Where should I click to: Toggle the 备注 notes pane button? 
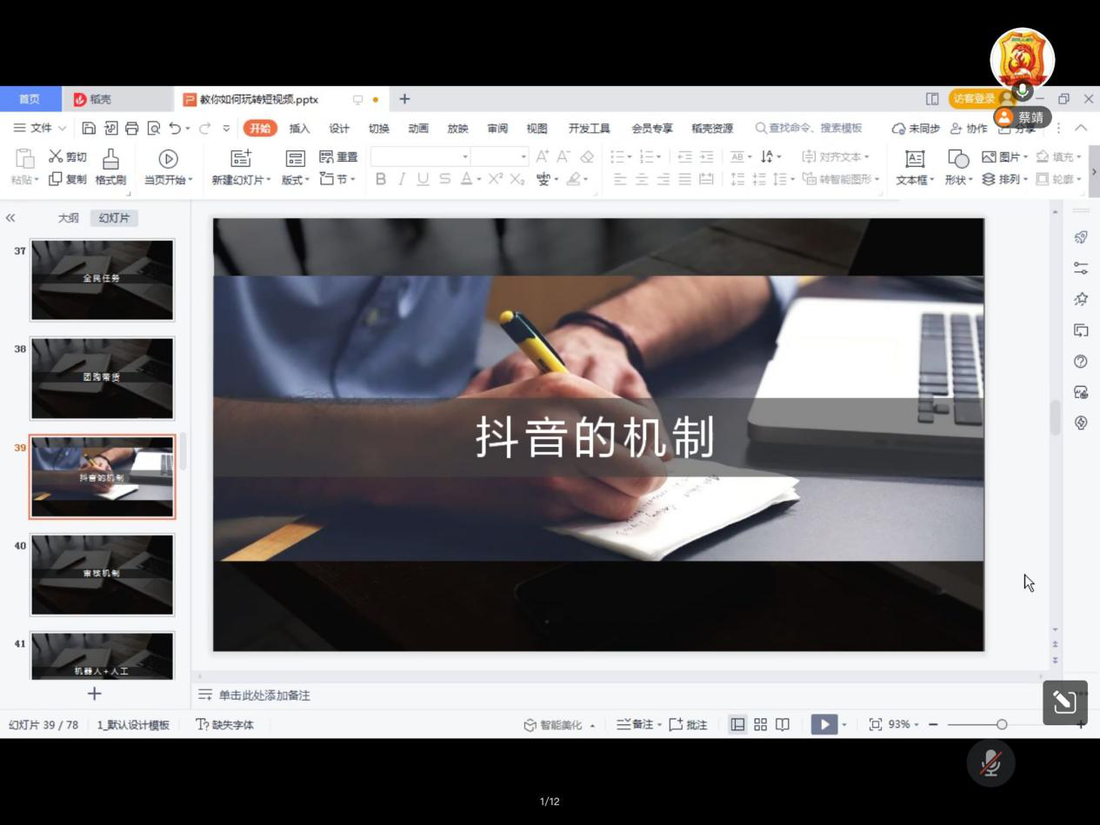635,725
